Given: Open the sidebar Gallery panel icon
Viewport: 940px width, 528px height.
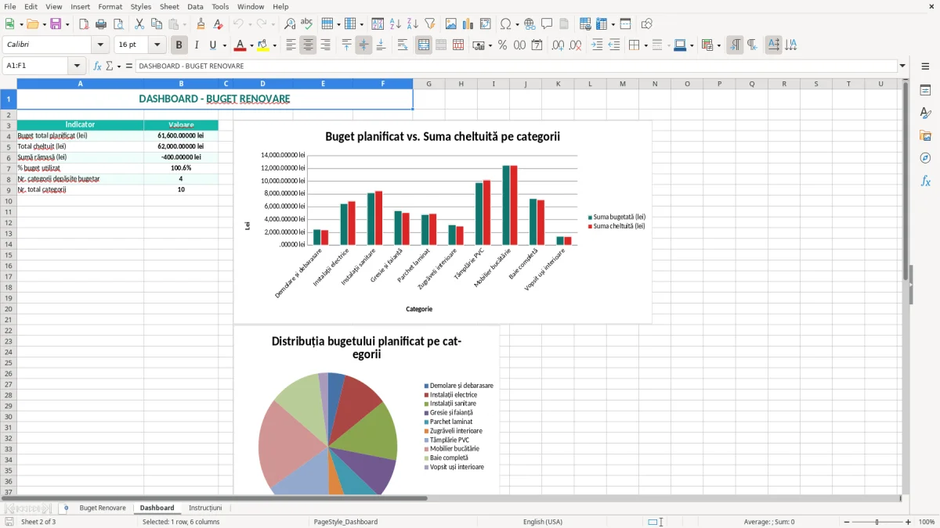Looking at the screenshot, I should [925, 136].
